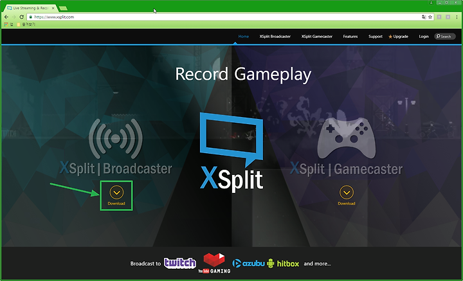463x281 pixels.
Task: Click the XSplit | Broadcaster title text
Action: pos(116,169)
